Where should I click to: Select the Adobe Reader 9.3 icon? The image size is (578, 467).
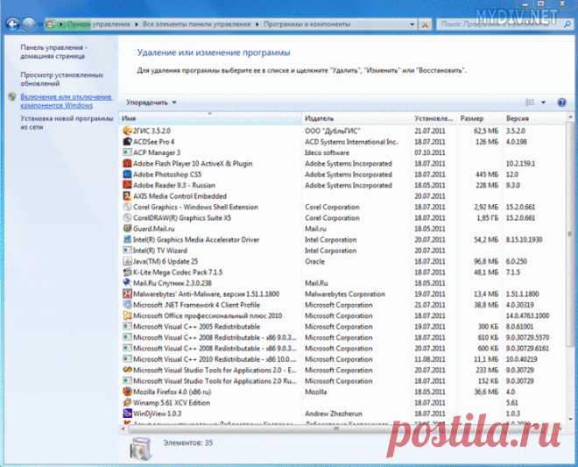[127, 185]
